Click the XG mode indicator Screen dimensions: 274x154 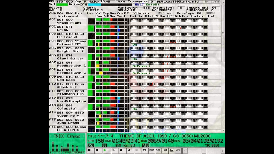point(90,145)
